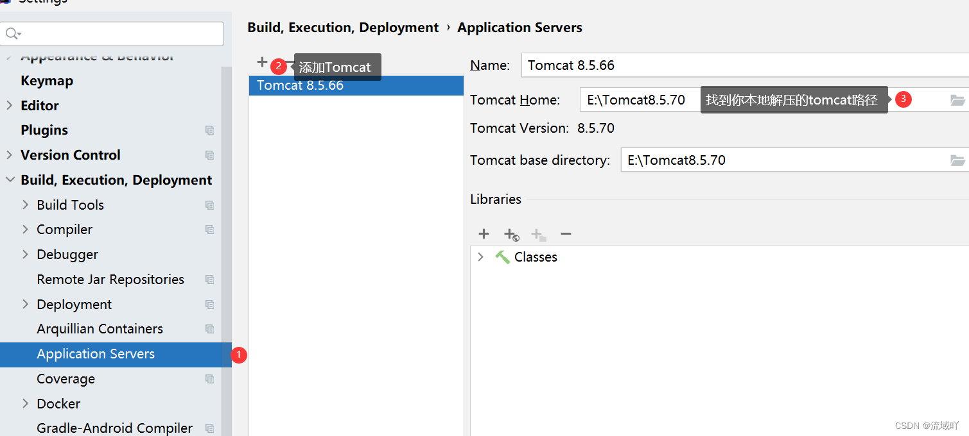Click Build, Execution, Deployment breadcrumb
Screen dimensions: 969x436
point(343,28)
